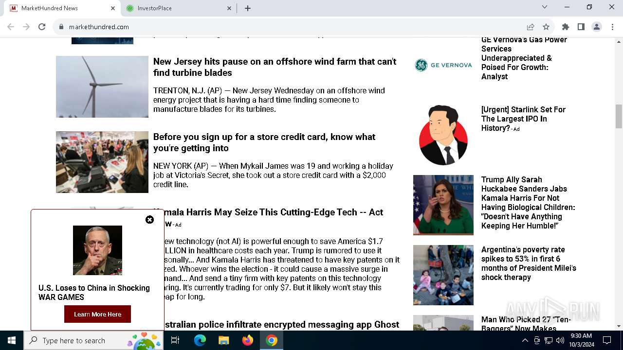623x350 pixels.
Task: Click the browser back arrow
Action: 11,27
